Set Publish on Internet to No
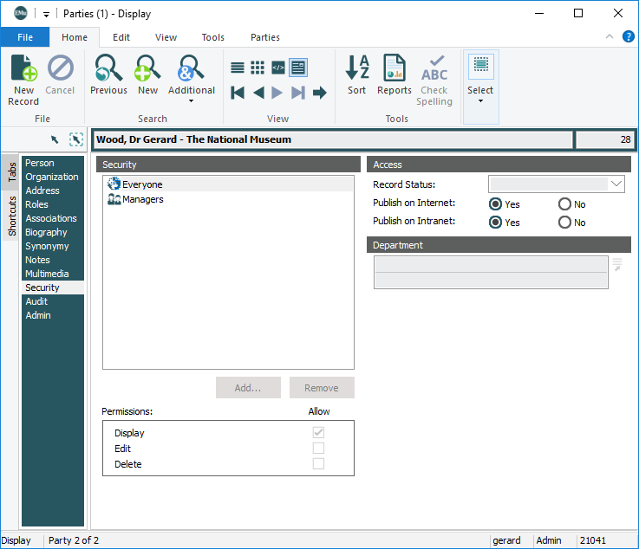The width and height of the screenshot is (639, 549). pos(565,204)
